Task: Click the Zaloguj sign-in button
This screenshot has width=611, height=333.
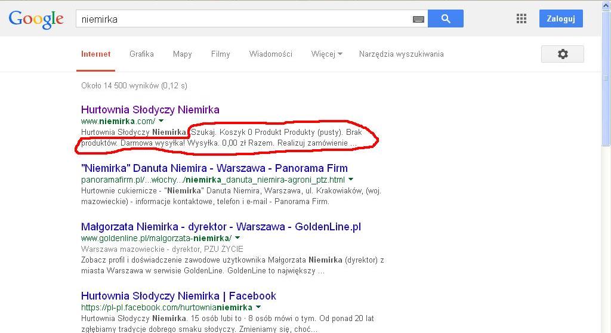Action: click(x=561, y=18)
